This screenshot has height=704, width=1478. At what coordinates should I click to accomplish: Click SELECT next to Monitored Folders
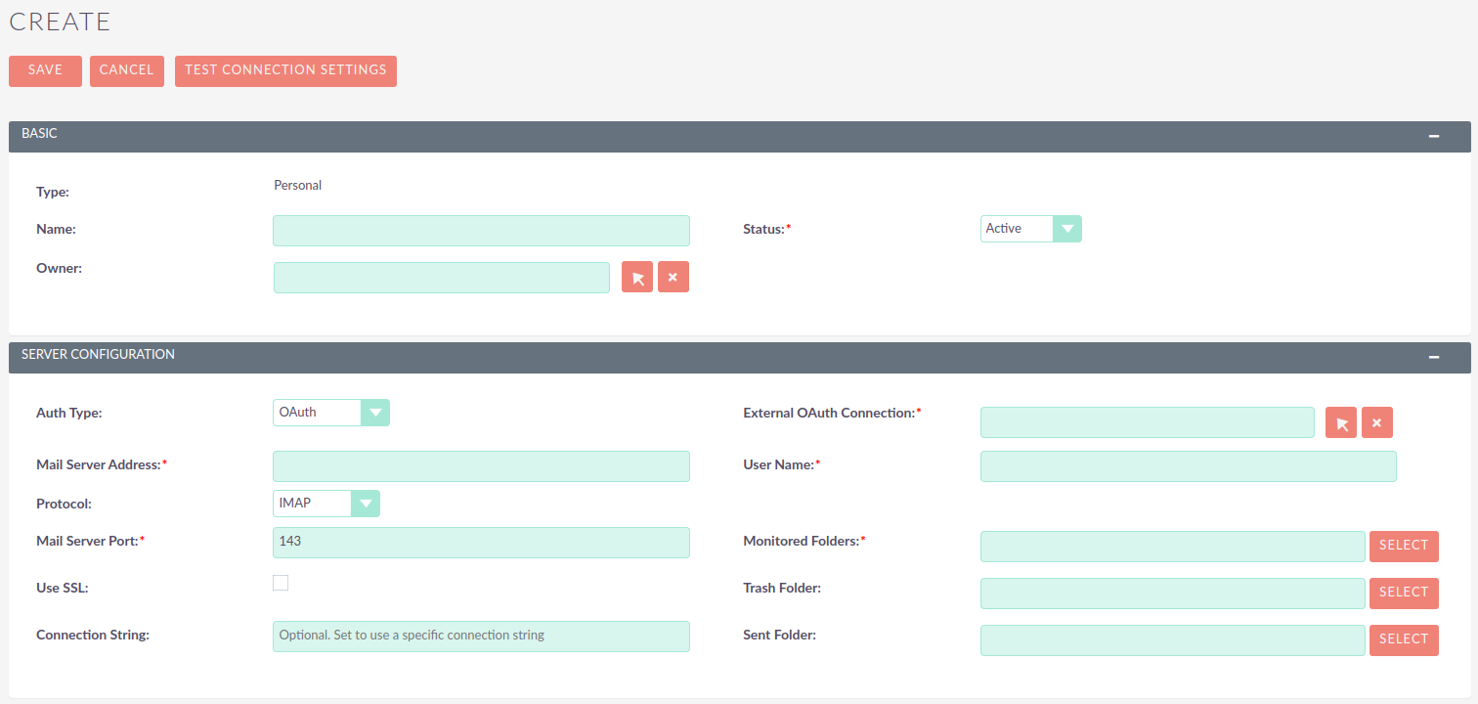tap(1404, 546)
